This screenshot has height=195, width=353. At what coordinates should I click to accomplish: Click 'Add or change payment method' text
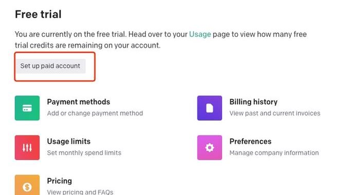click(x=95, y=113)
